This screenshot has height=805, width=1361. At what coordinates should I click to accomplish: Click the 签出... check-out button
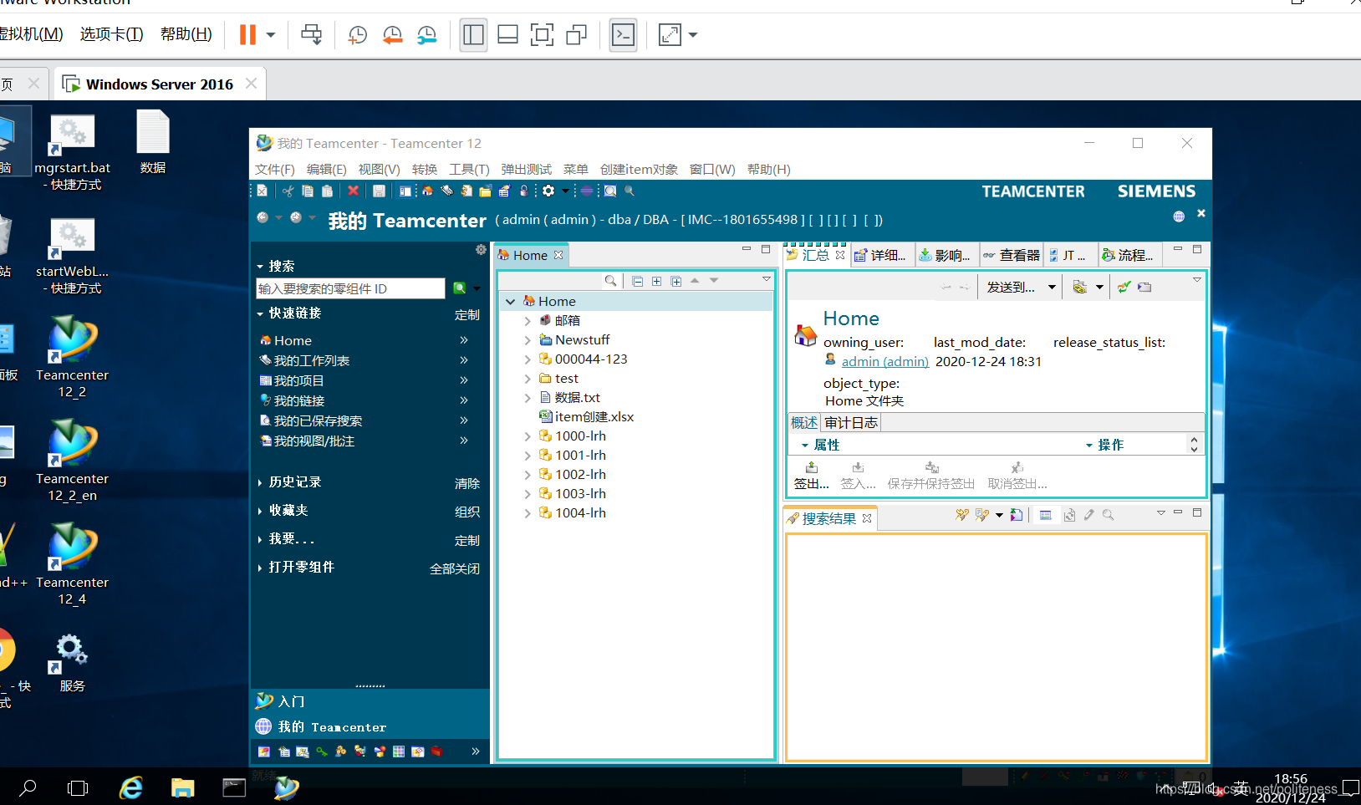coord(811,476)
